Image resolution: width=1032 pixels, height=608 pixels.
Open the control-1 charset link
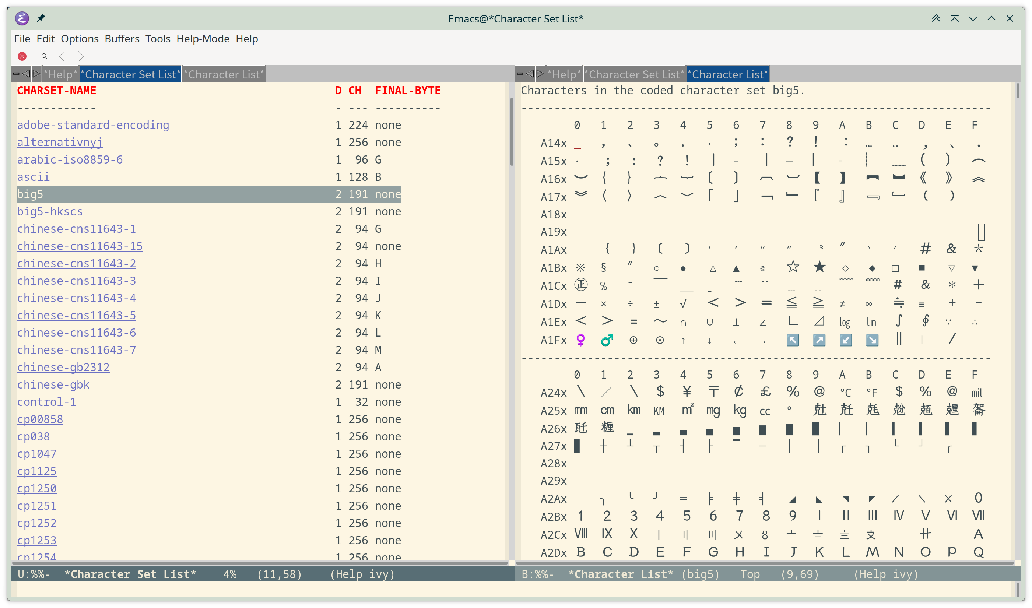point(46,402)
